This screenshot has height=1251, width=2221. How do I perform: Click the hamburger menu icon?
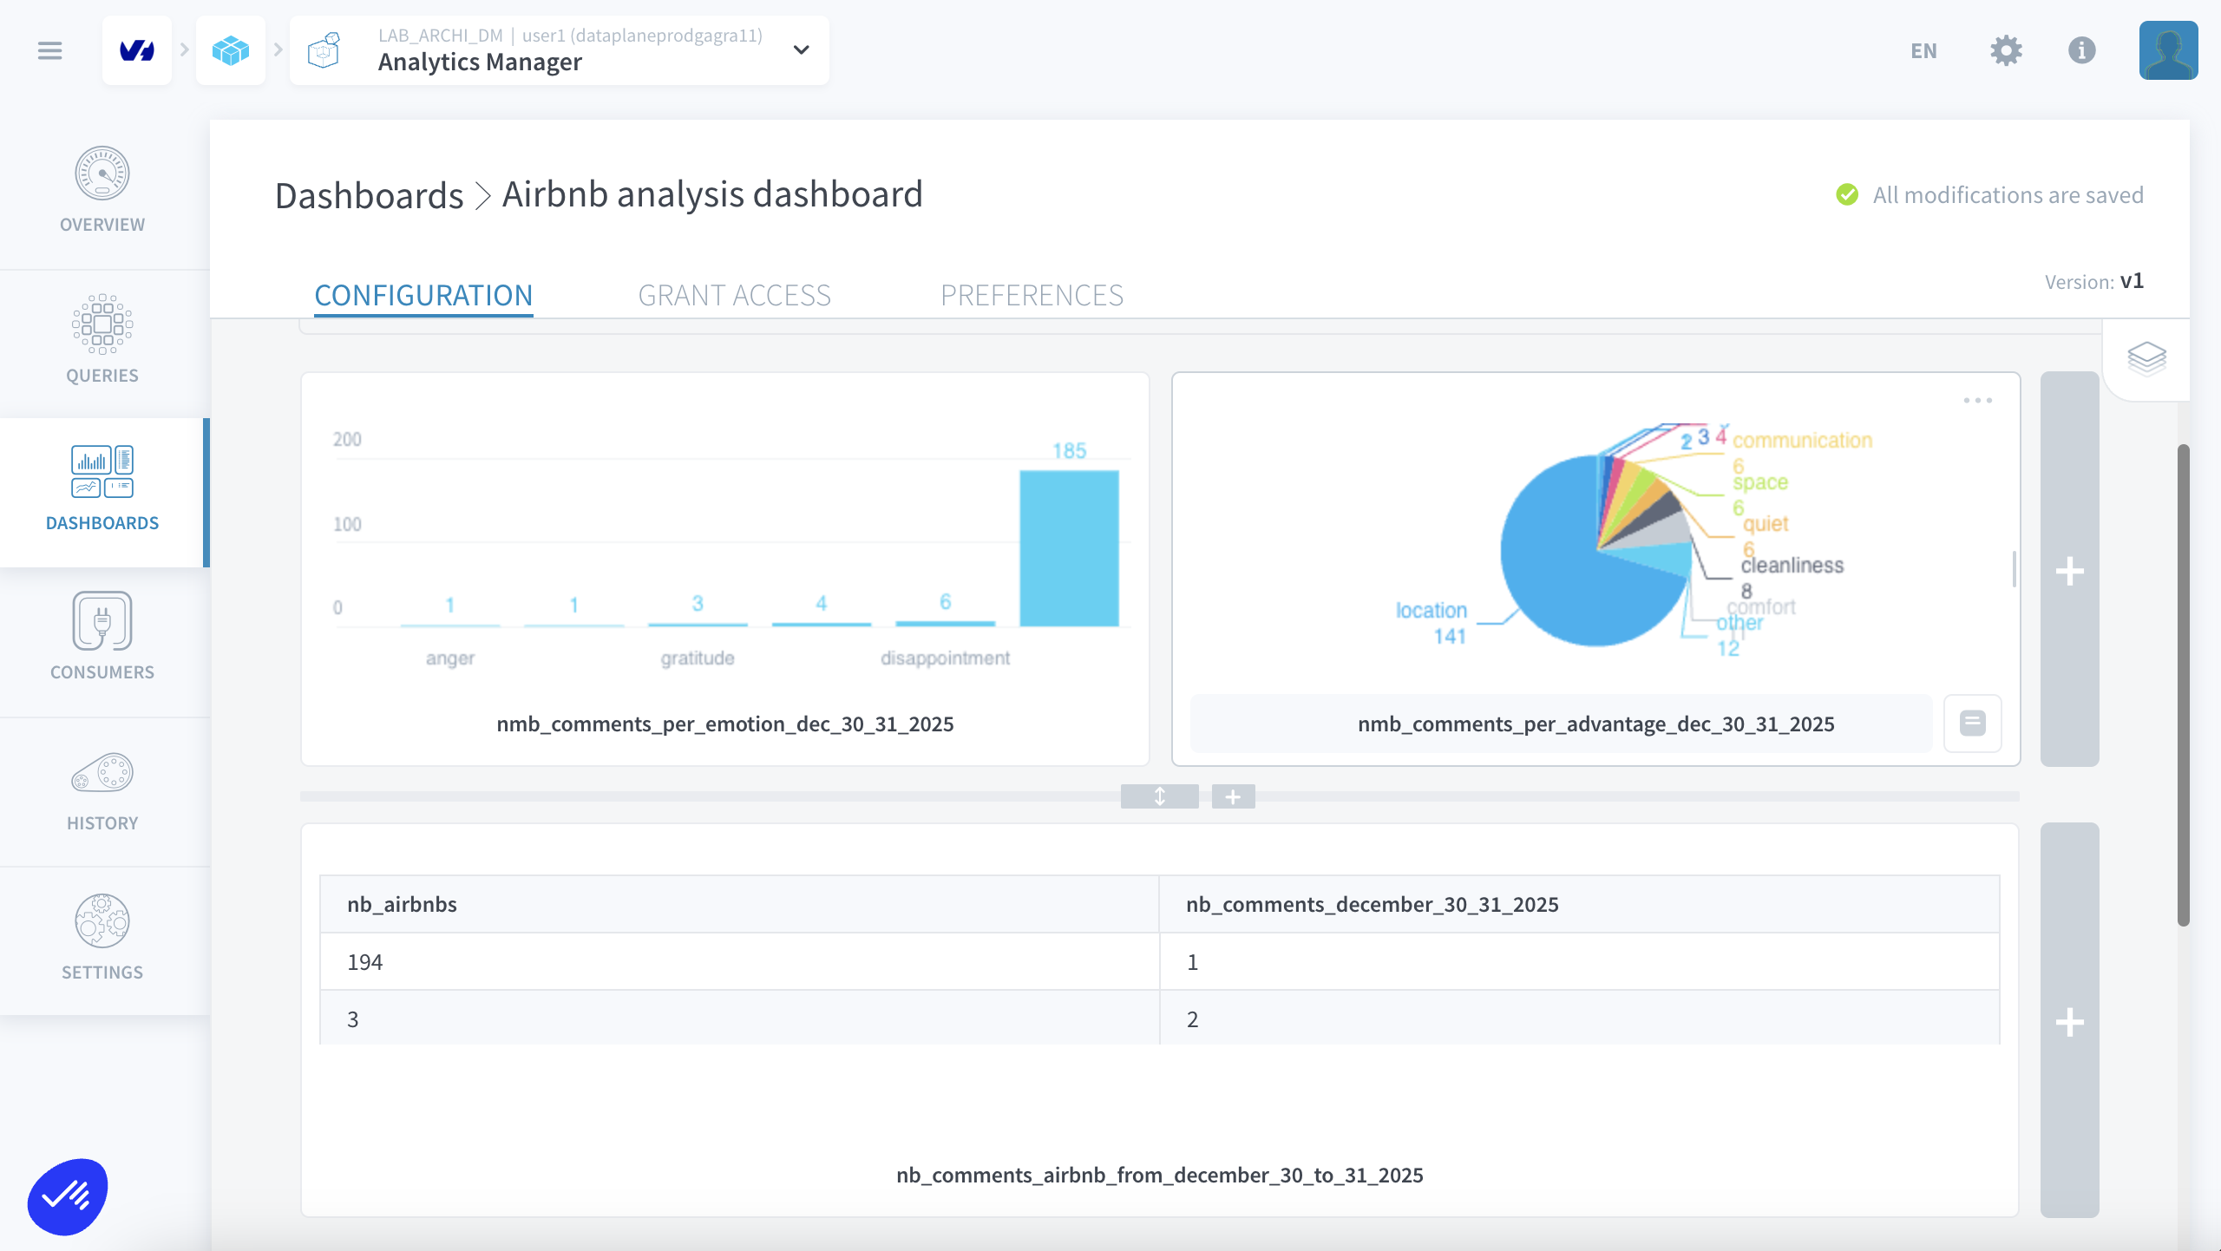[x=50, y=50]
